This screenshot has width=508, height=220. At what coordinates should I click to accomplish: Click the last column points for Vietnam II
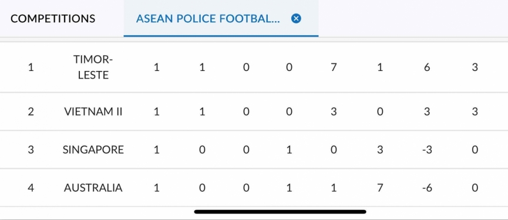[475, 111]
